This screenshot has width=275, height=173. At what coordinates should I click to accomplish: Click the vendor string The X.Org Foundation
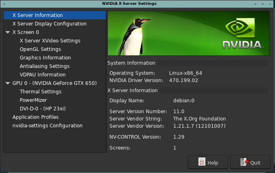(199, 119)
